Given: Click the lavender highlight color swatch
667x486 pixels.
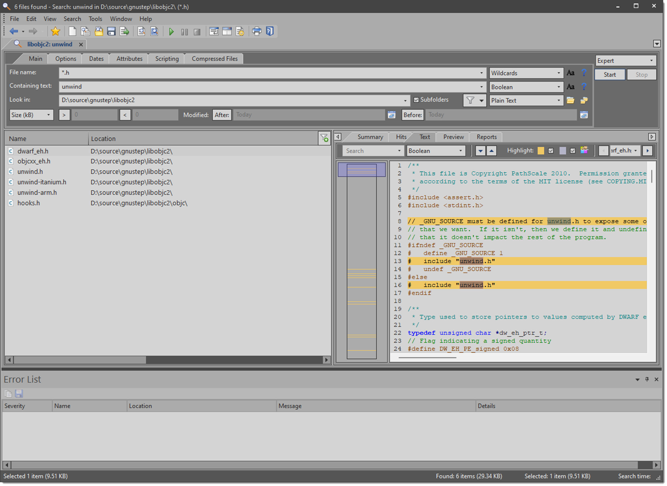Looking at the screenshot, I should (x=562, y=151).
